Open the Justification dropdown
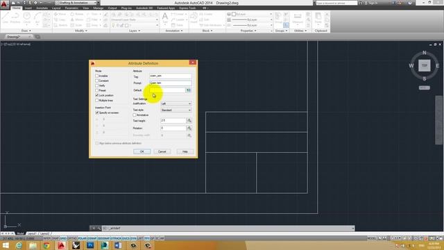The height and width of the screenshot is (250, 444). tap(176, 103)
